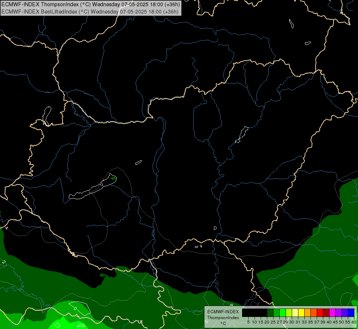The image size is (358, 329).
Task: Pick the yellow 31–33 legend swatch
Action: tap(301, 313)
